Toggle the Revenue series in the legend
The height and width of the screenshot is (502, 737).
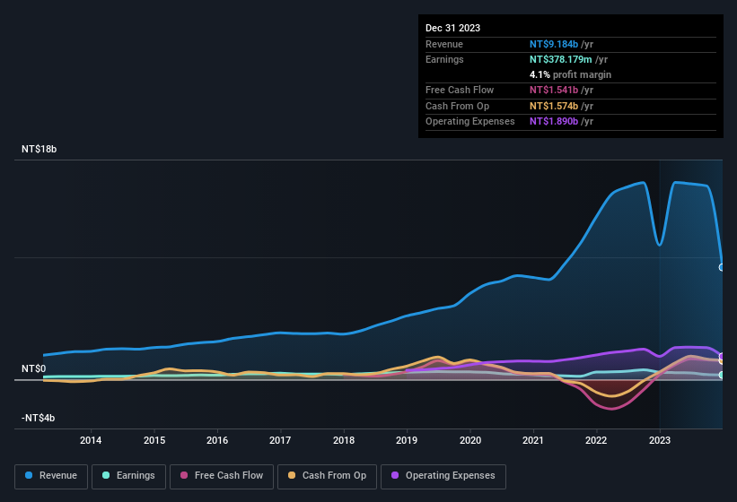pos(57,475)
